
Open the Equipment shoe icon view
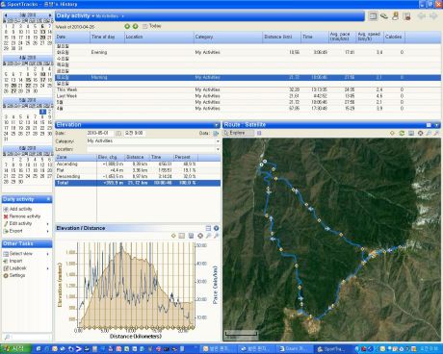click(x=384, y=15)
